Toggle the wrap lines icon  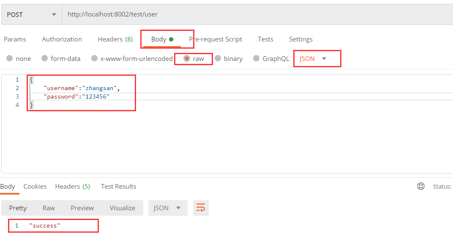click(201, 208)
